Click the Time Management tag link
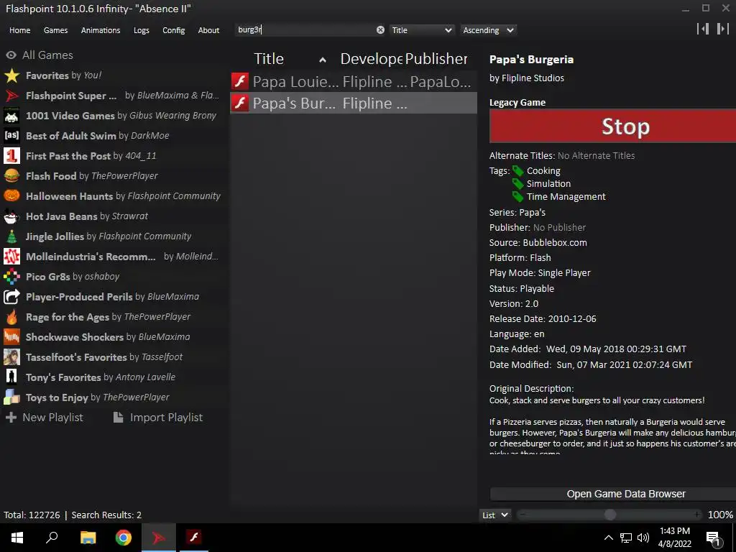Screen dimensions: 736x552 [566, 197]
